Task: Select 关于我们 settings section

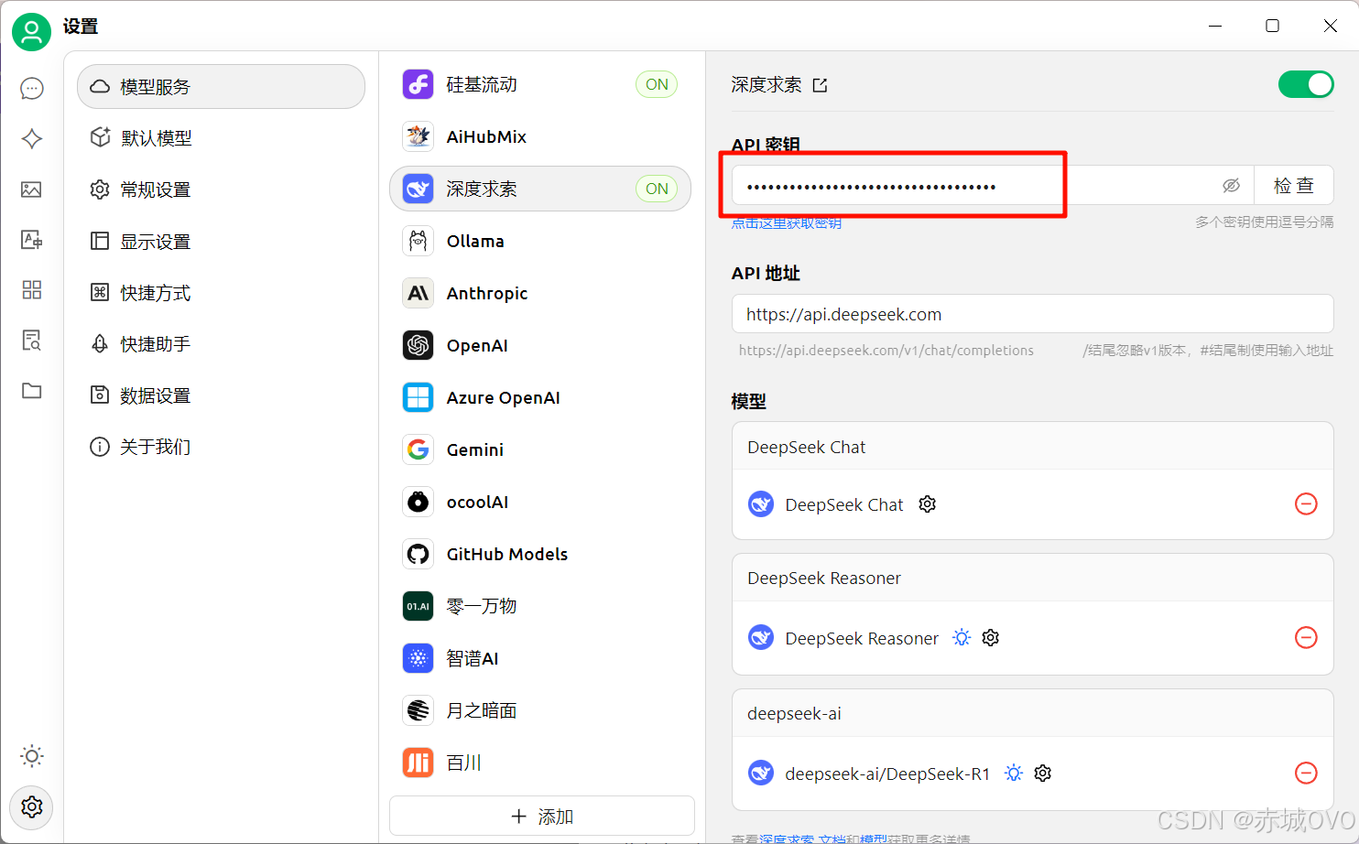Action: [222, 447]
